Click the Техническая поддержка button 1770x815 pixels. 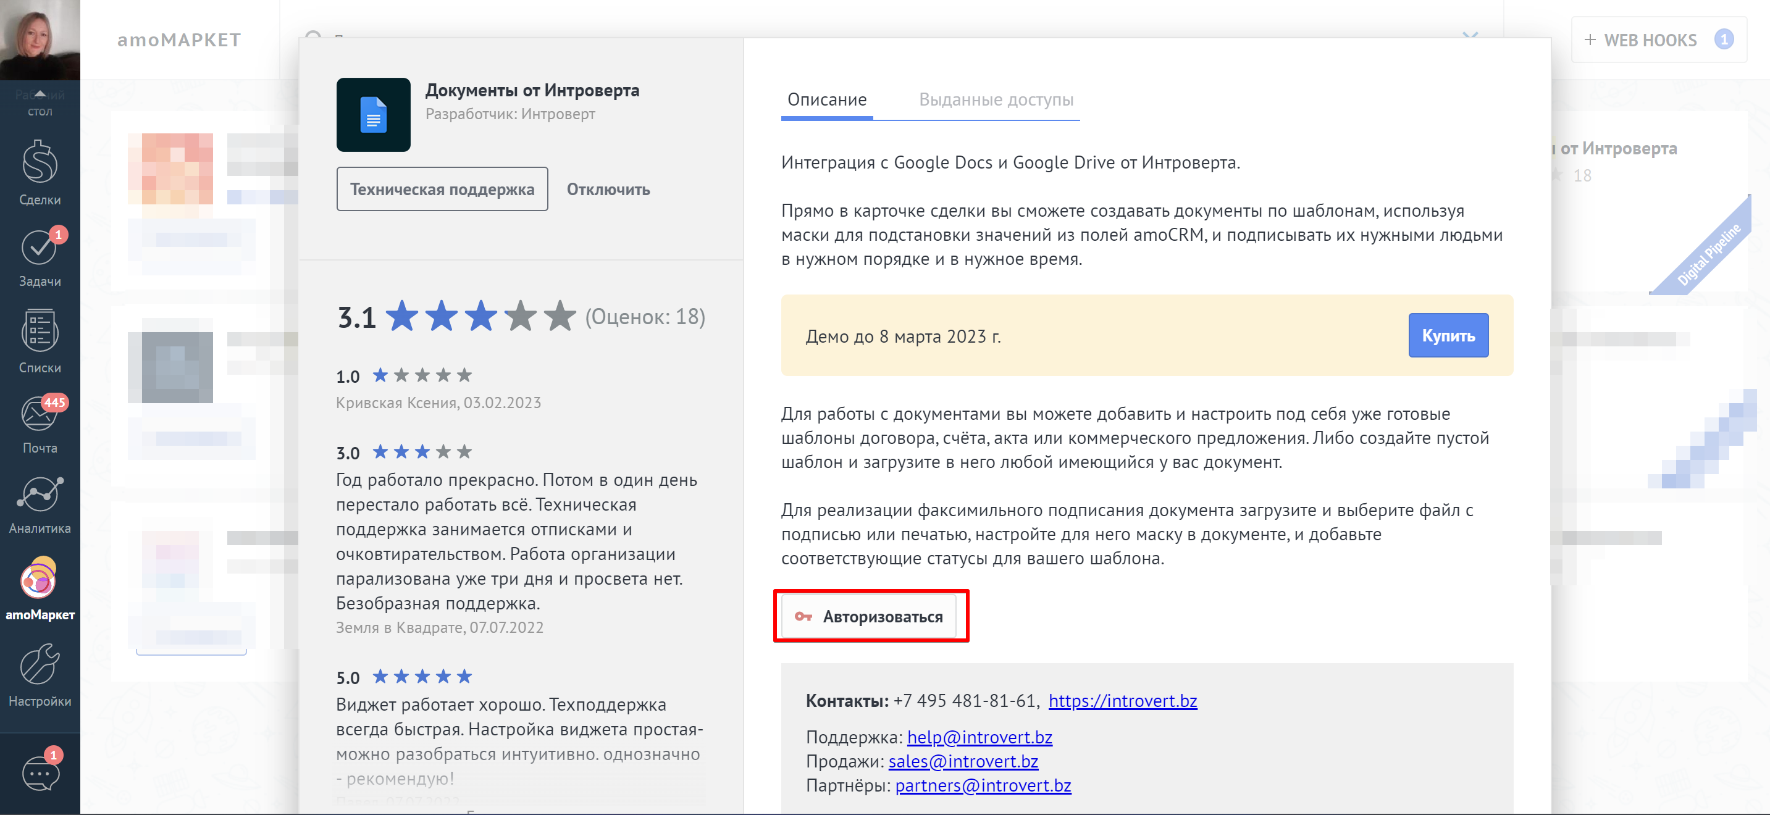442,189
